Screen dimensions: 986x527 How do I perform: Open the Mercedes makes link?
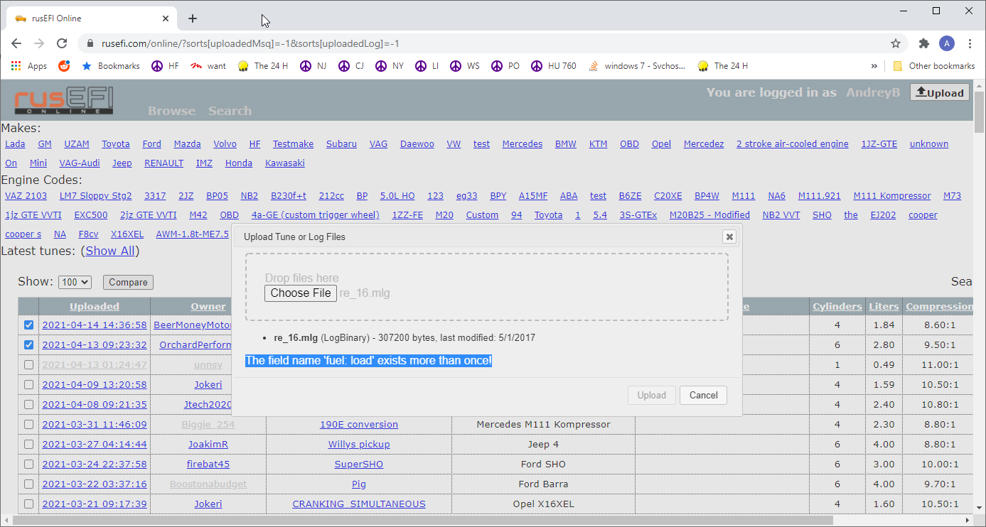click(x=523, y=143)
